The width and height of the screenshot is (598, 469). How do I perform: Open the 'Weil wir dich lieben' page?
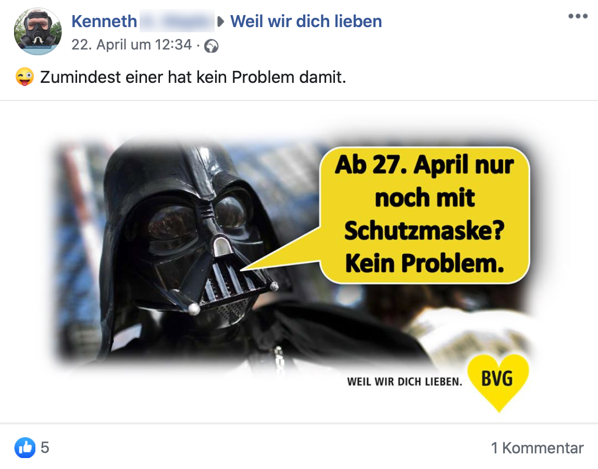[306, 21]
